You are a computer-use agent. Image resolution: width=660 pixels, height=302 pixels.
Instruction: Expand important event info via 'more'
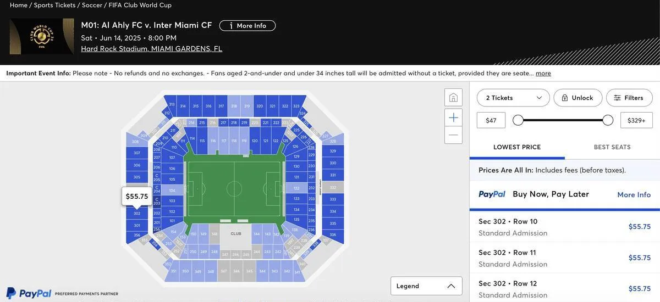click(x=543, y=73)
